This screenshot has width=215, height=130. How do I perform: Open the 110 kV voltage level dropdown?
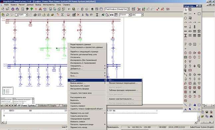[129, 15]
